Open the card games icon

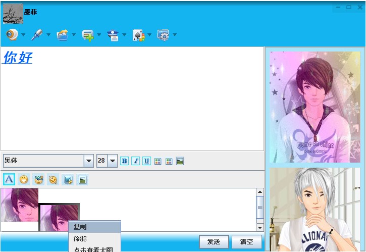point(138,35)
